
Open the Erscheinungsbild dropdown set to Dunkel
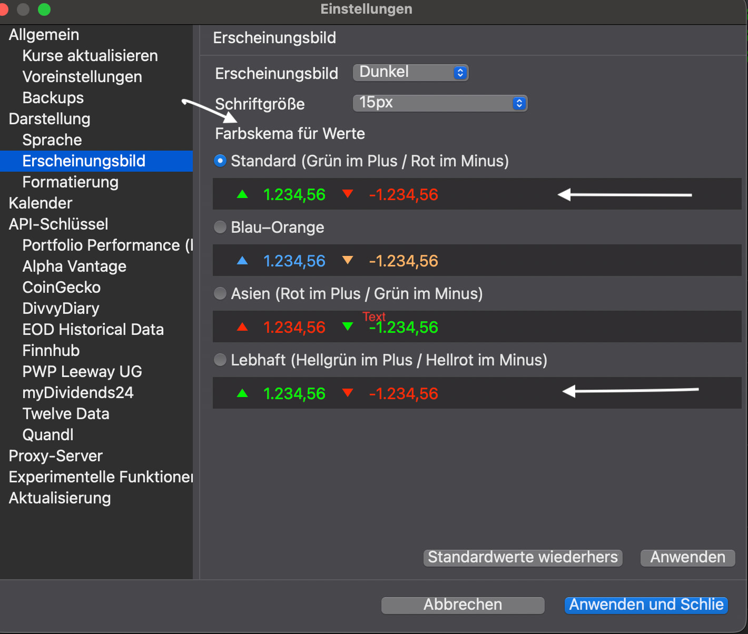410,73
